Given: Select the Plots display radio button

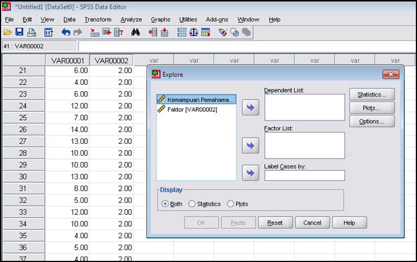Looking at the screenshot, I should [x=230, y=204].
